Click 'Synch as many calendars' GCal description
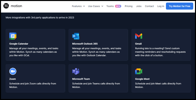This screenshot has height=100, width=196. click(x=34, y=52)
